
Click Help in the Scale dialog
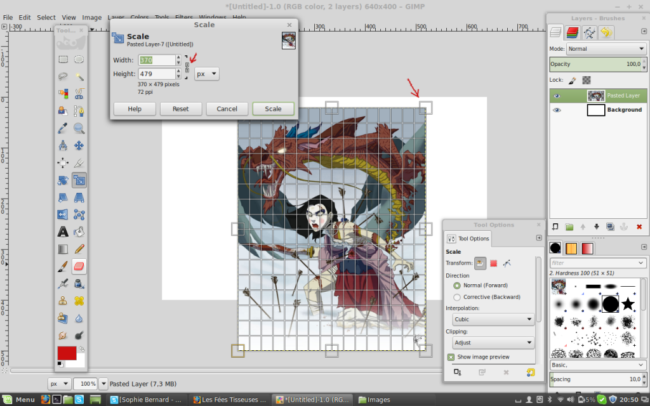(135, 109)
